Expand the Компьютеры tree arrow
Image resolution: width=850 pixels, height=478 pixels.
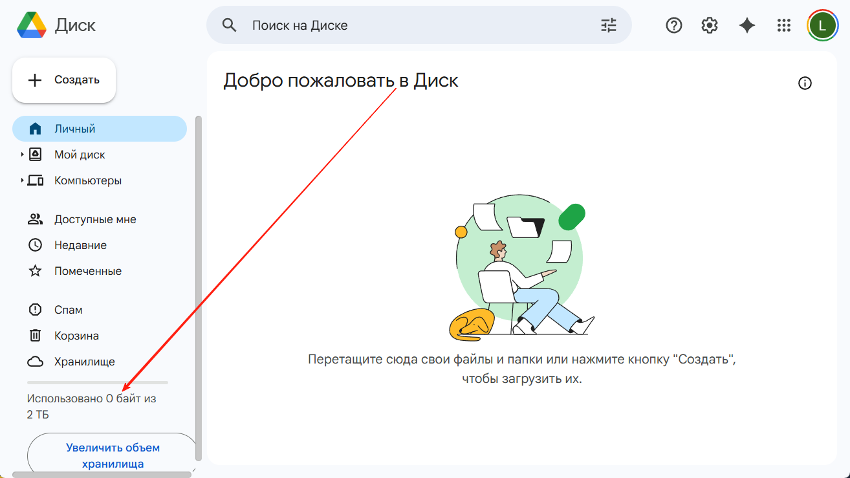pos(22,180)
